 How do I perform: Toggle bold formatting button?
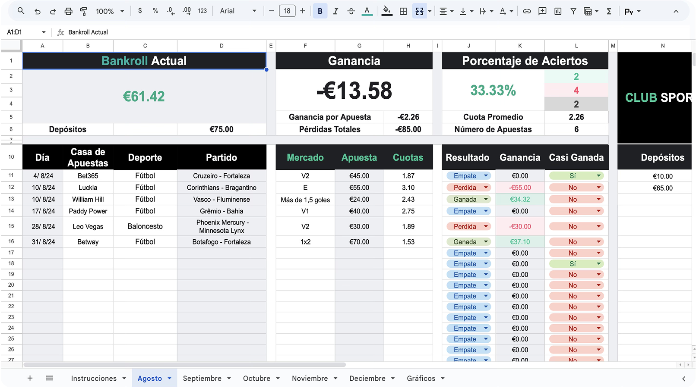coord(320,11)
